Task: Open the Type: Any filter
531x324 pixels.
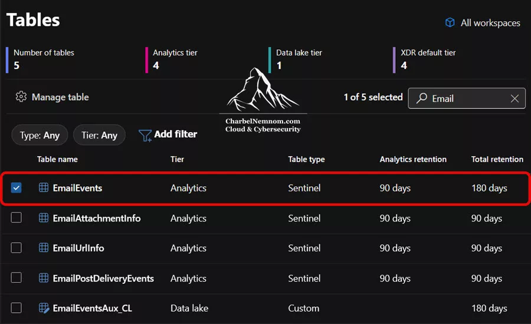Action: point(40,135)
